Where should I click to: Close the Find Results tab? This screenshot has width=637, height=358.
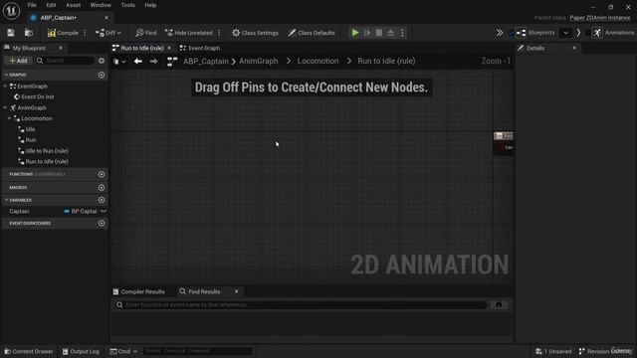point(237,291)
